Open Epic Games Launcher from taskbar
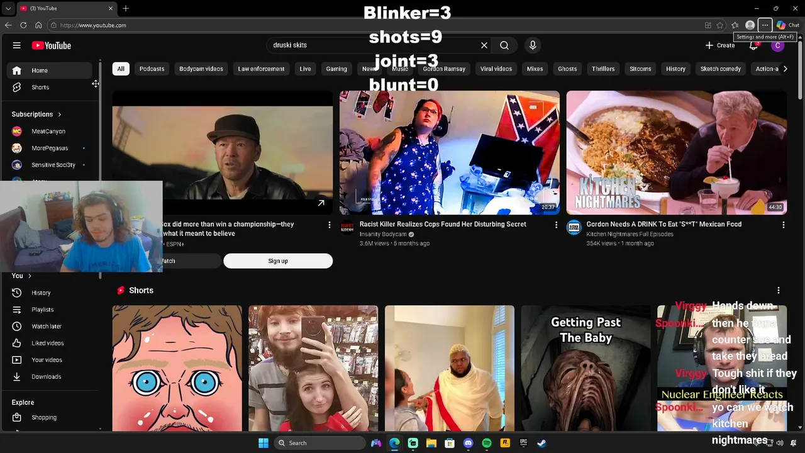Viewport: 805px width, 453px height. coord(523,443)
